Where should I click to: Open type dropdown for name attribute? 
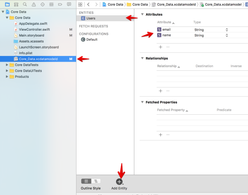pos(227,36)
